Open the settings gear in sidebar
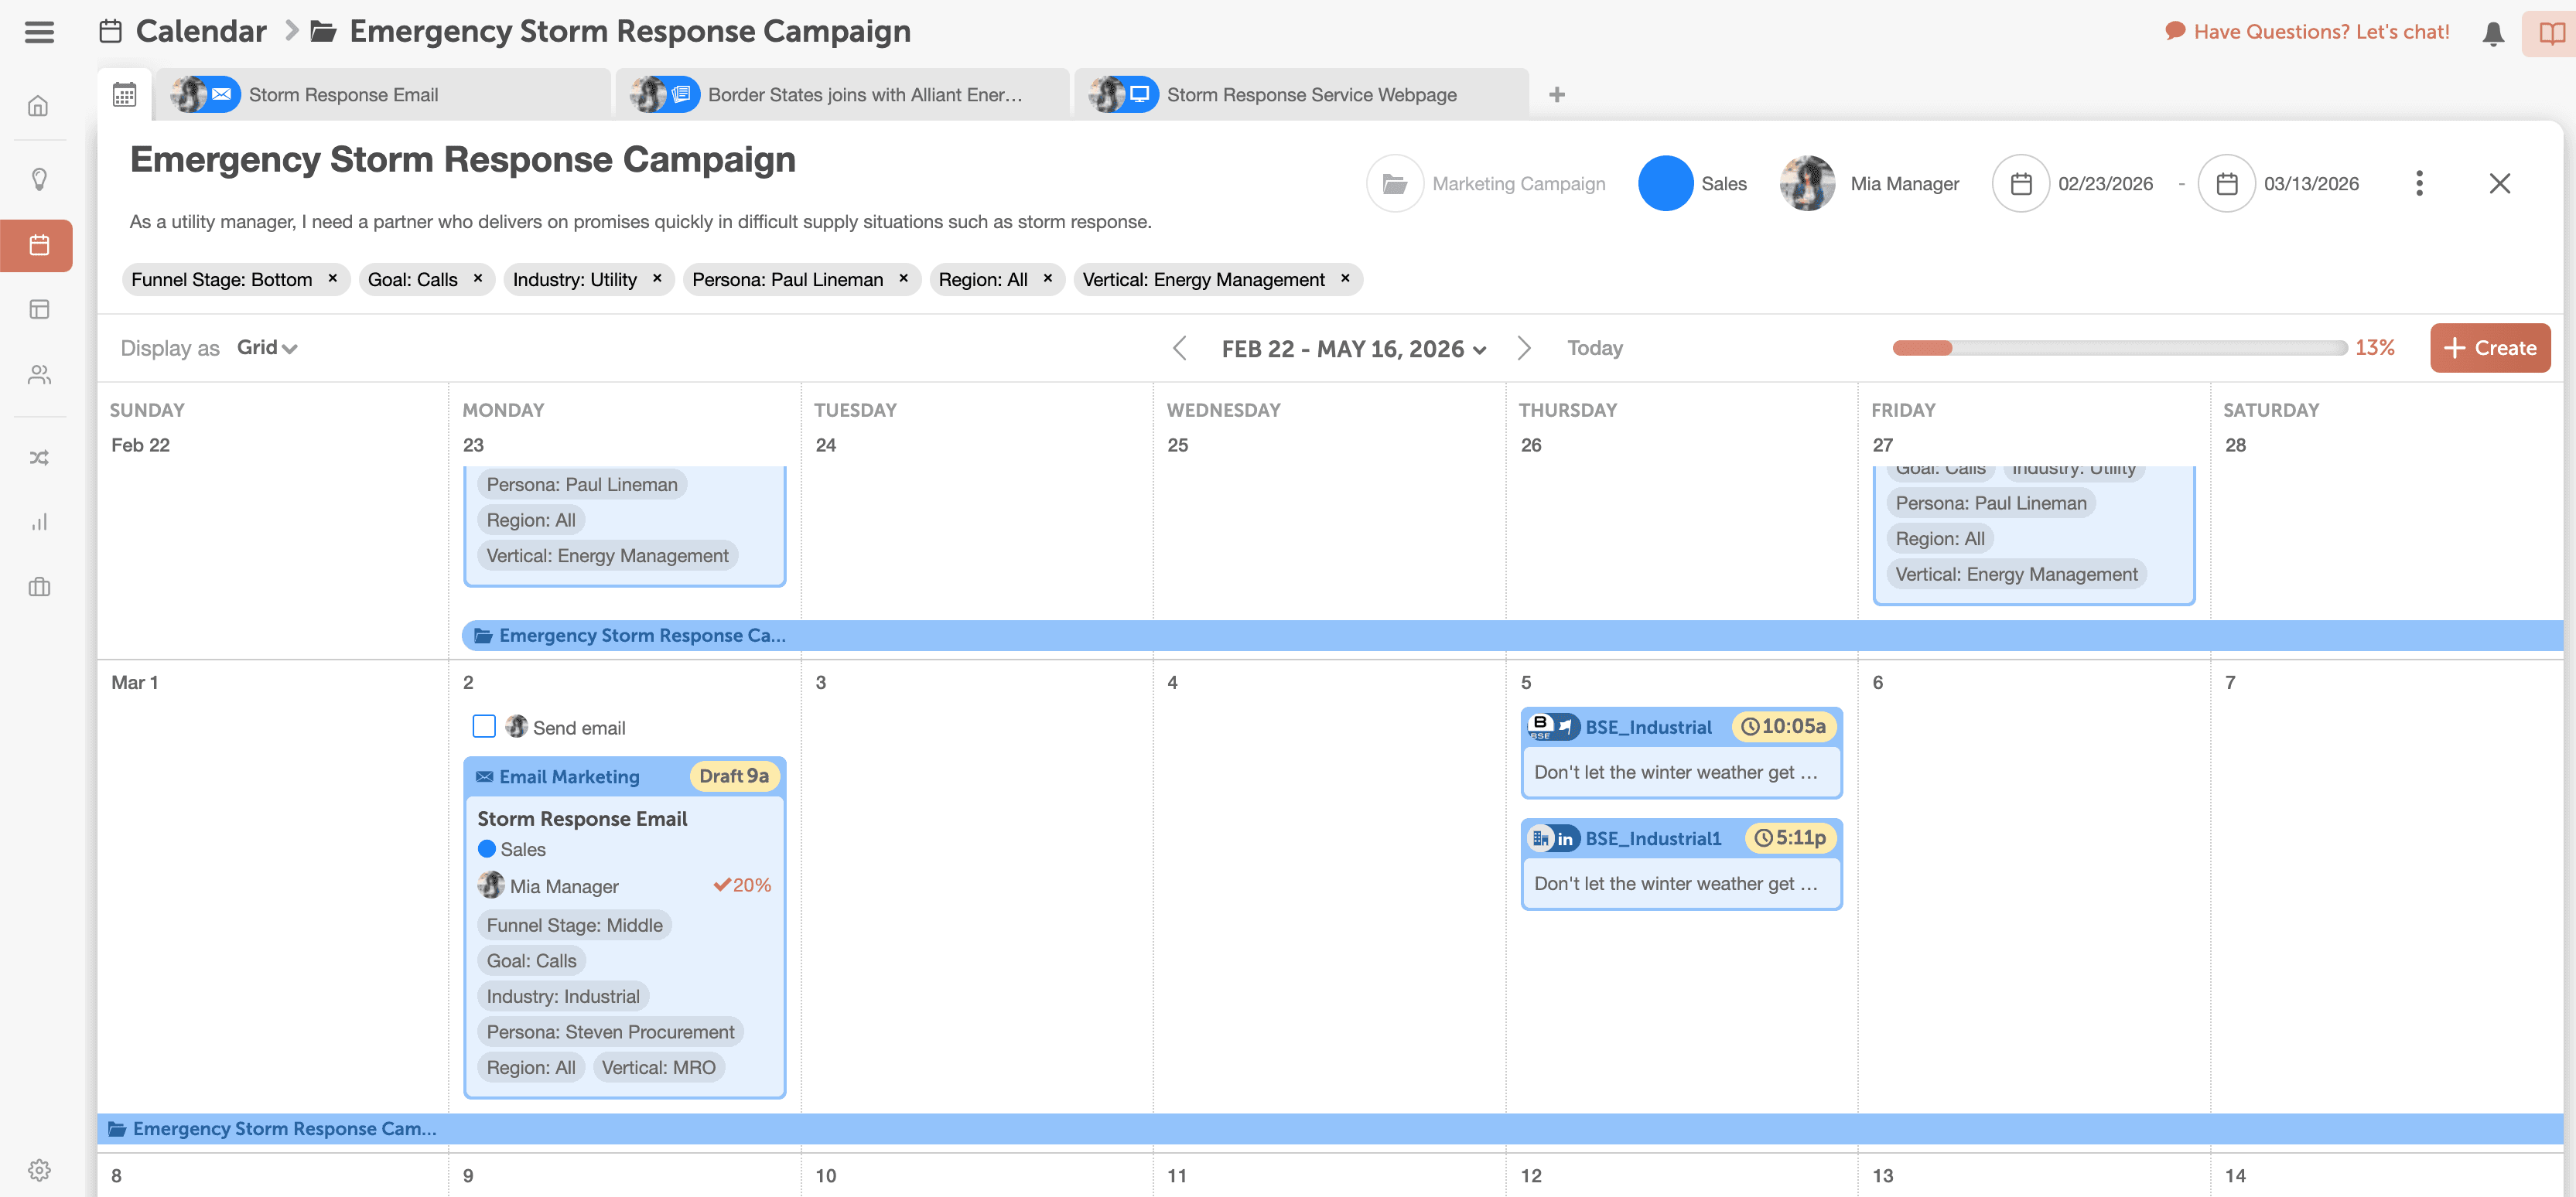 pyautogui.click(x=39, y=1169)
